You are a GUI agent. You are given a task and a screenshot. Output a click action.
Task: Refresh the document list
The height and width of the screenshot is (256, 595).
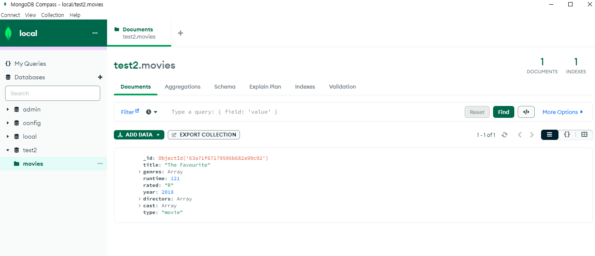(505, 135)
